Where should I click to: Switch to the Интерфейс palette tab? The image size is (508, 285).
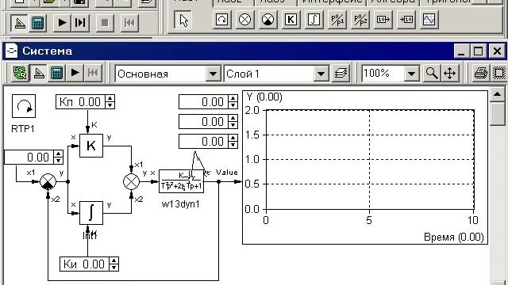(332, 2)
